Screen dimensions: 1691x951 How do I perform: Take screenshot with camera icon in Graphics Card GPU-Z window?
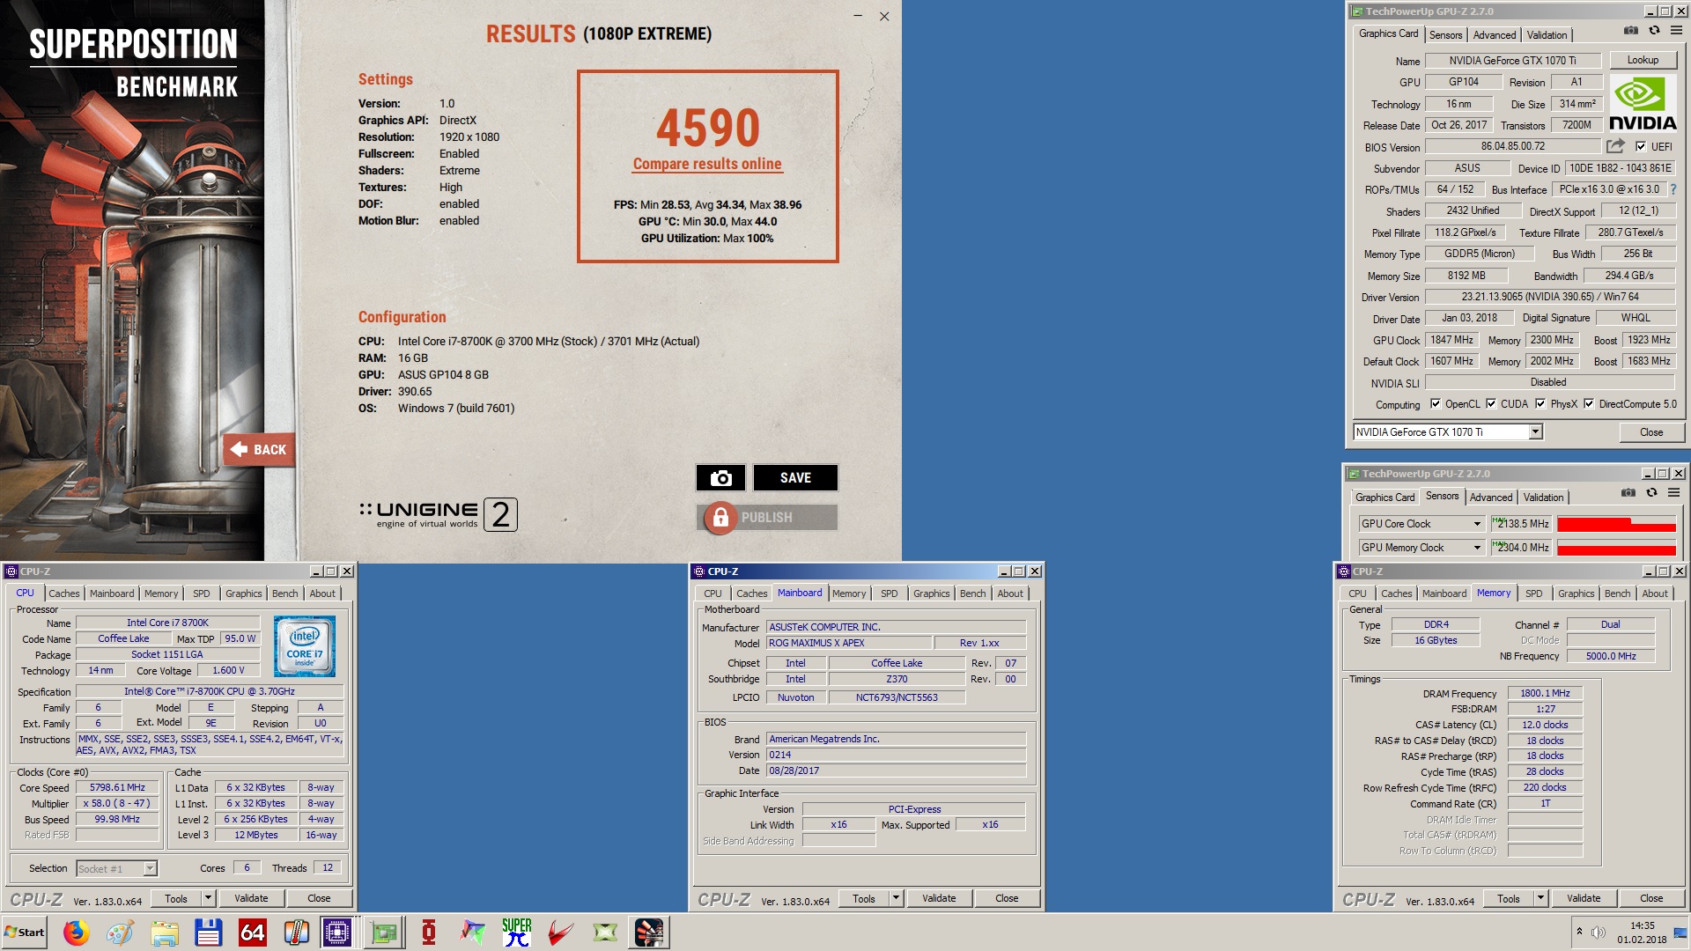pyautogui.click(x=1631, y=31)
